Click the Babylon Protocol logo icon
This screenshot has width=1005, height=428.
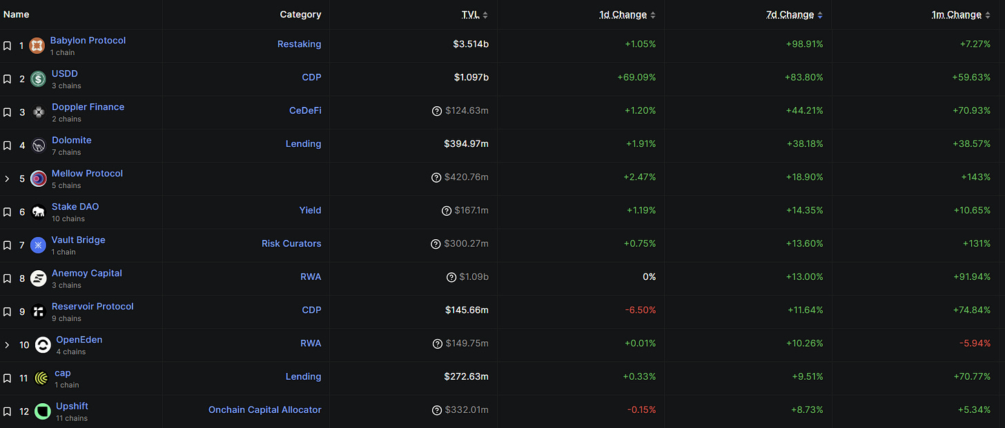tap(37, 46)
